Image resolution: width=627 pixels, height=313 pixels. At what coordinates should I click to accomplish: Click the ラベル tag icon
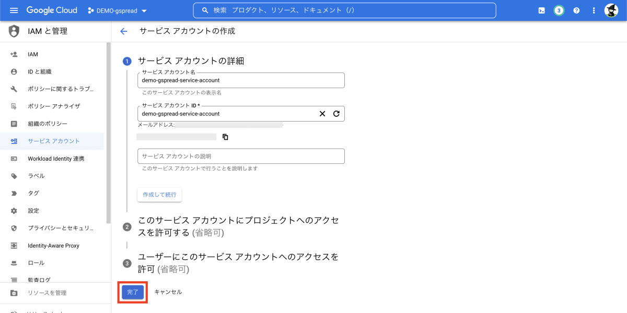[14, 176]
